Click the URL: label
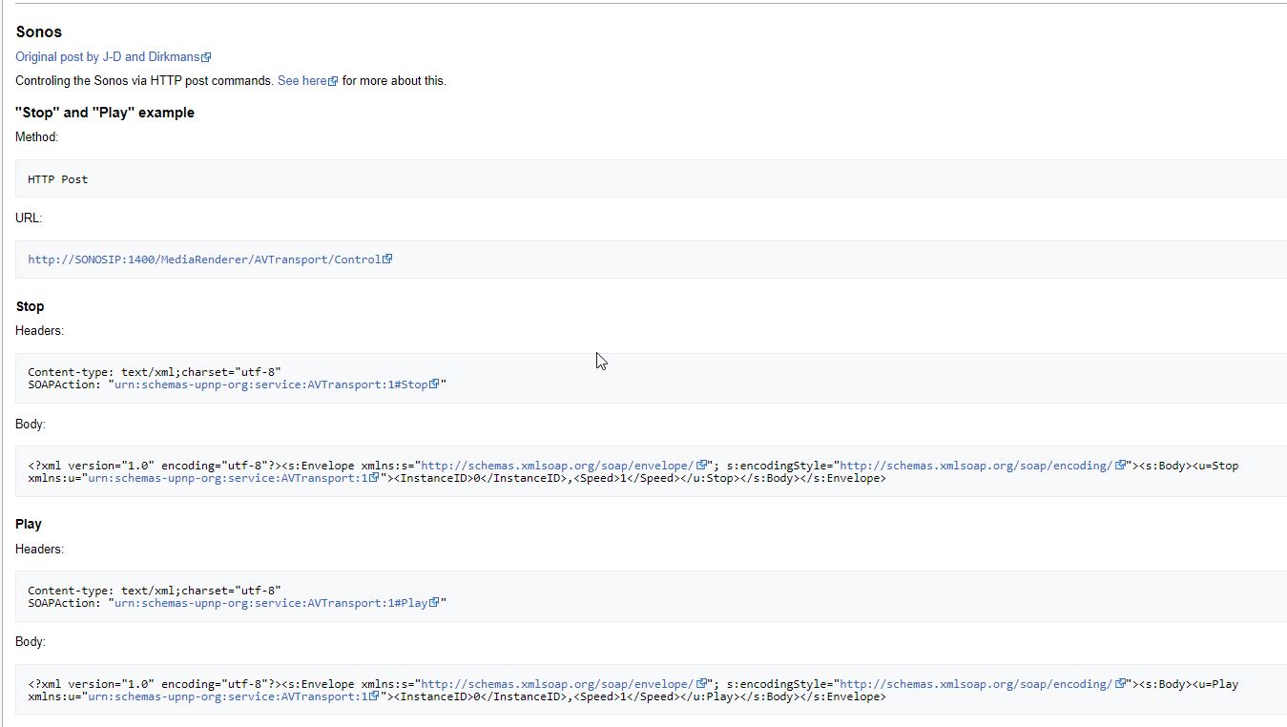This screenshot has height=727, width=1287. [29, 218]
